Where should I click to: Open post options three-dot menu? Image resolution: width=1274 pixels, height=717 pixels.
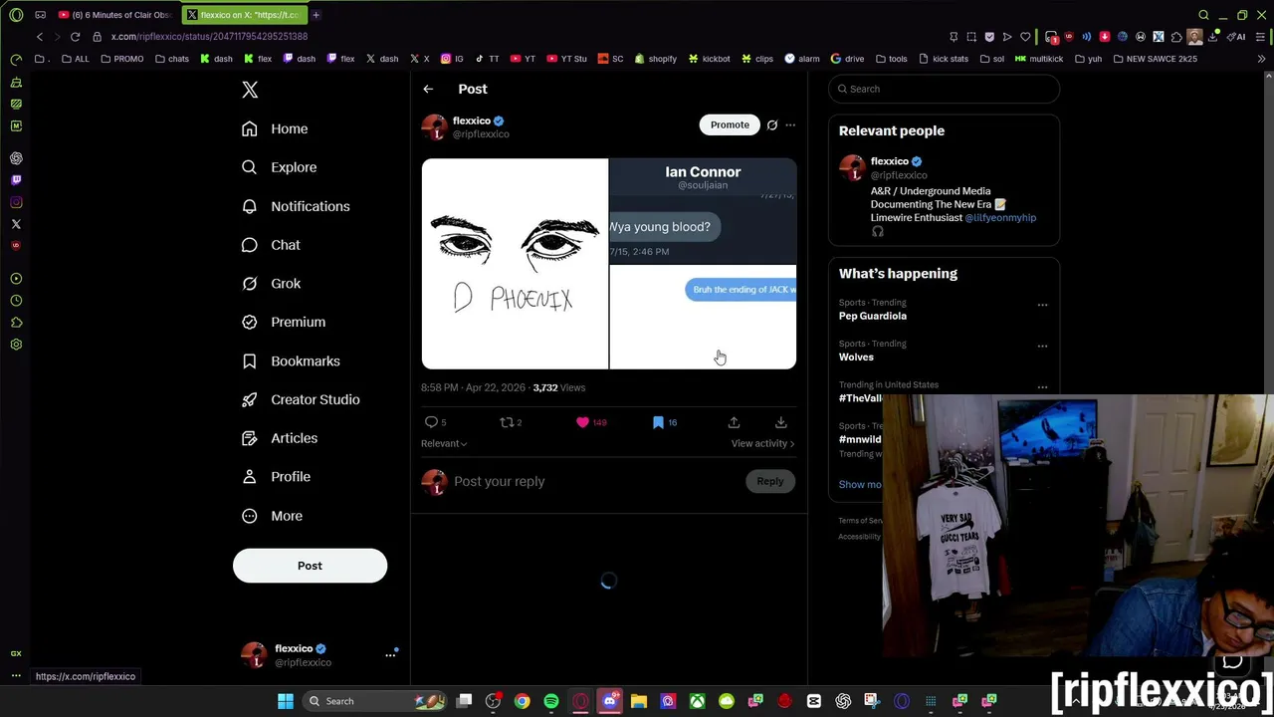point(790,124)
